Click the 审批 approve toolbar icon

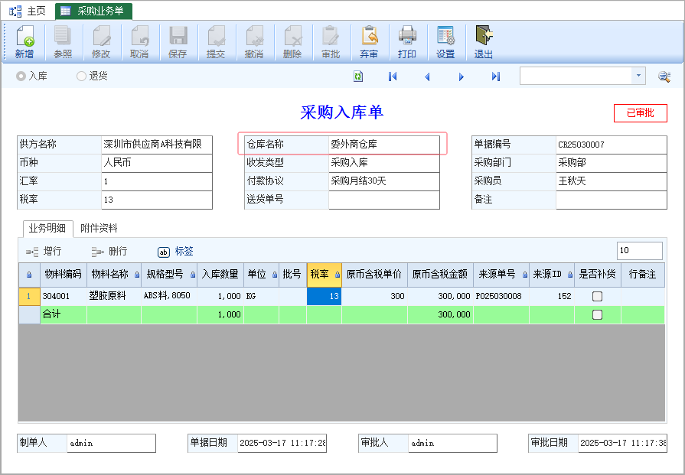click(x=331, y=42)
